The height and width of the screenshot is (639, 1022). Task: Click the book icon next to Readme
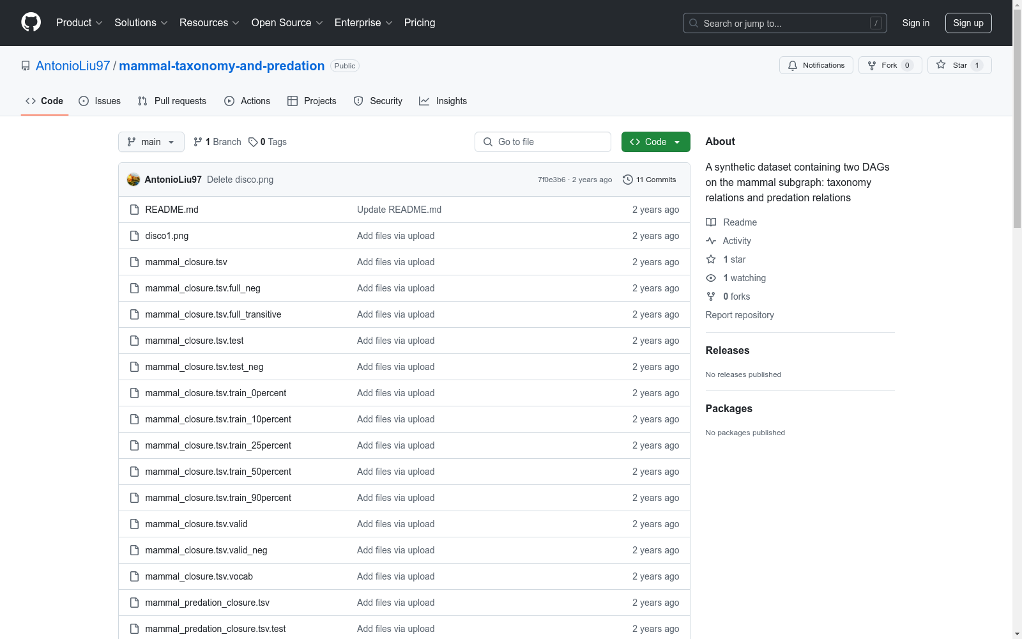(x=711, y=222)
